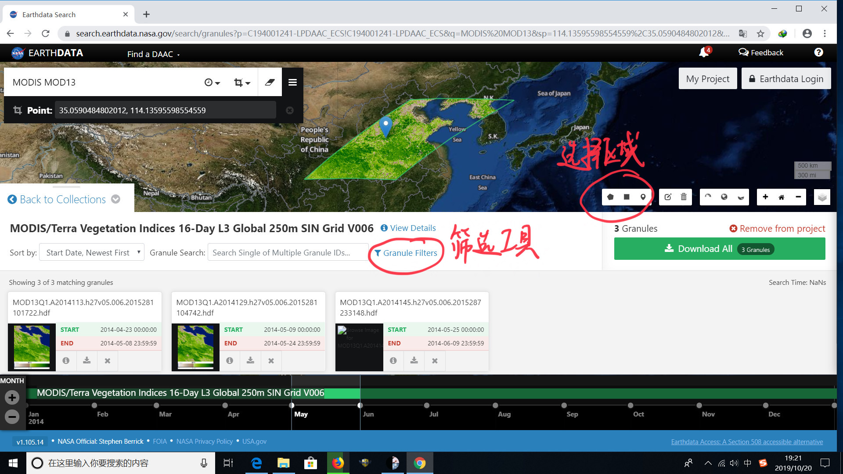843x474 pixels.
Task: Zoom the timeline using the plus stepper
Action: 12,397
